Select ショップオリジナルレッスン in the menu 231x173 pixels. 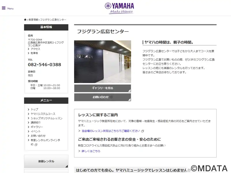[x=46, y=118]
